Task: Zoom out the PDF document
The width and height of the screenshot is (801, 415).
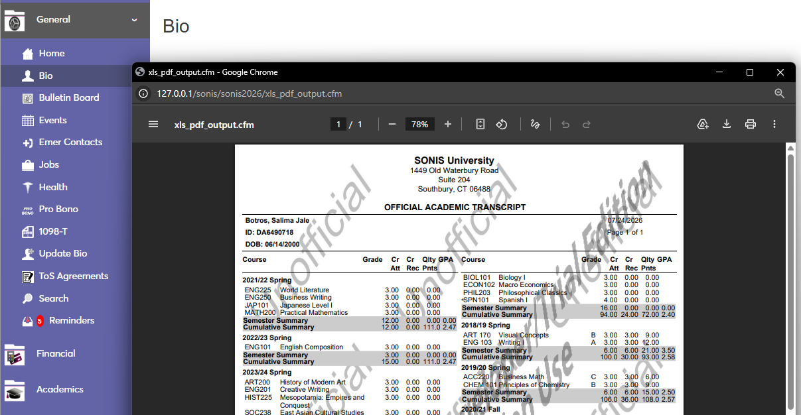Action: (x=392, y=124)
